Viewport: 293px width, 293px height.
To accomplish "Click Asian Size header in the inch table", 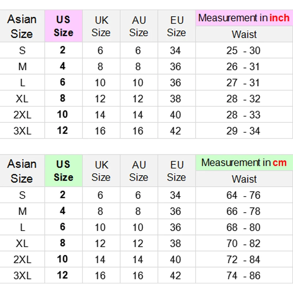I will (22, 26).
